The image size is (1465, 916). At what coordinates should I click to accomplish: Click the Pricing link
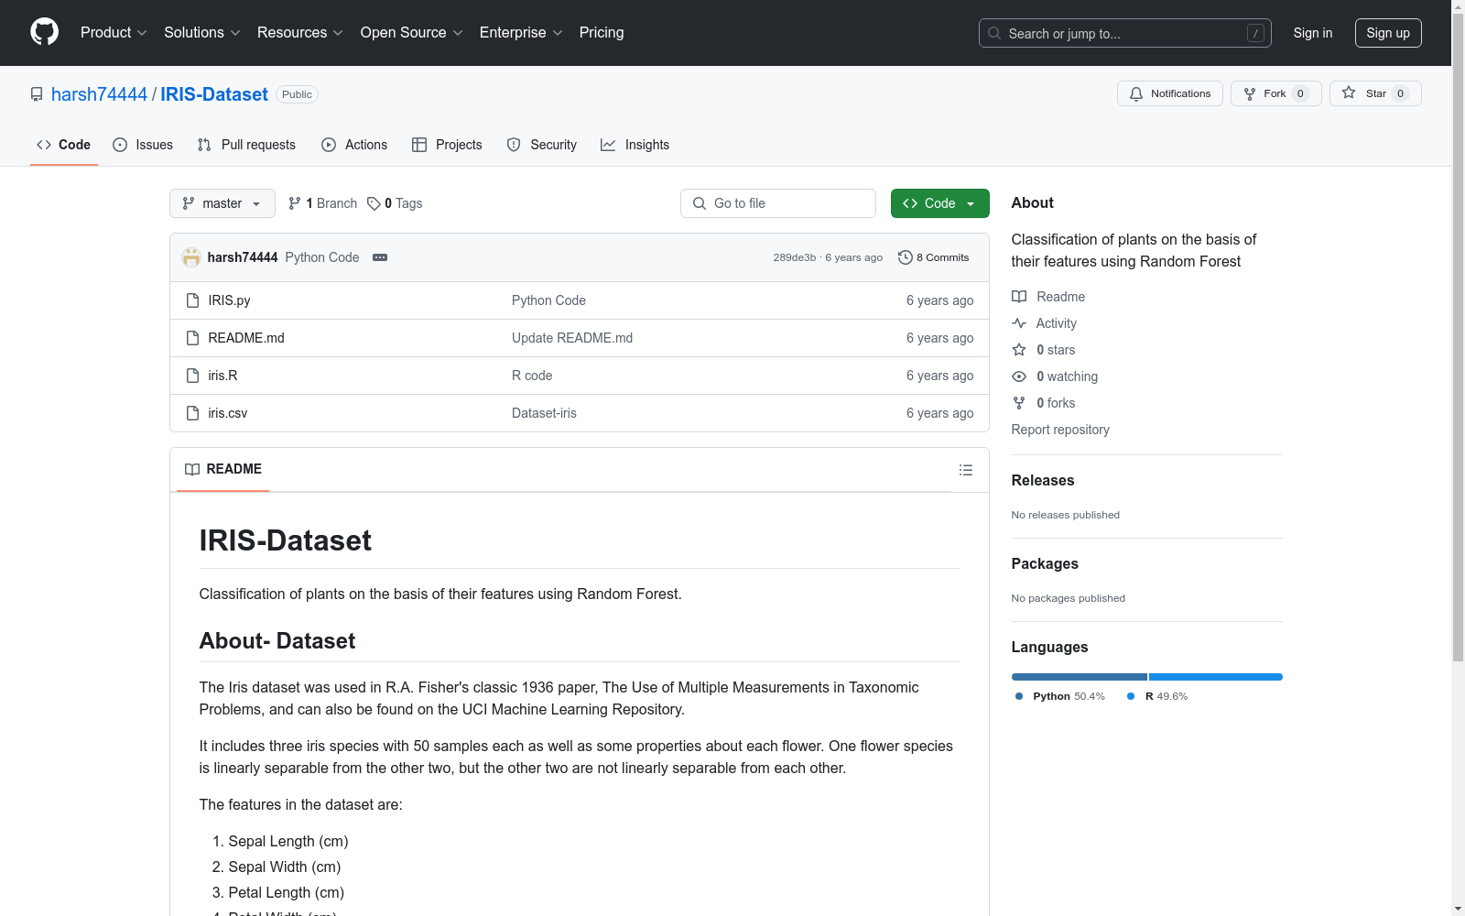click(x=602, y=32)
